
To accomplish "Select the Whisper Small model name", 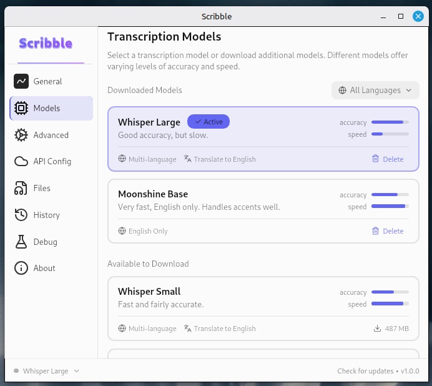I will point(149,292).
